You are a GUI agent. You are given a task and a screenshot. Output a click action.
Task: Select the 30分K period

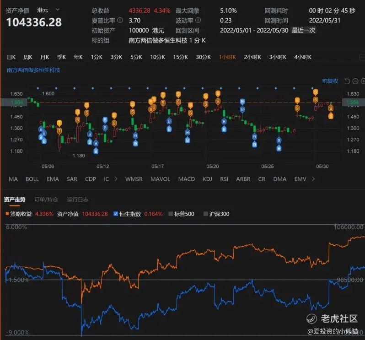203,57
